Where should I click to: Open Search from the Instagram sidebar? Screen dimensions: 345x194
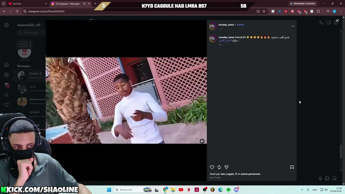pos(6,95)
